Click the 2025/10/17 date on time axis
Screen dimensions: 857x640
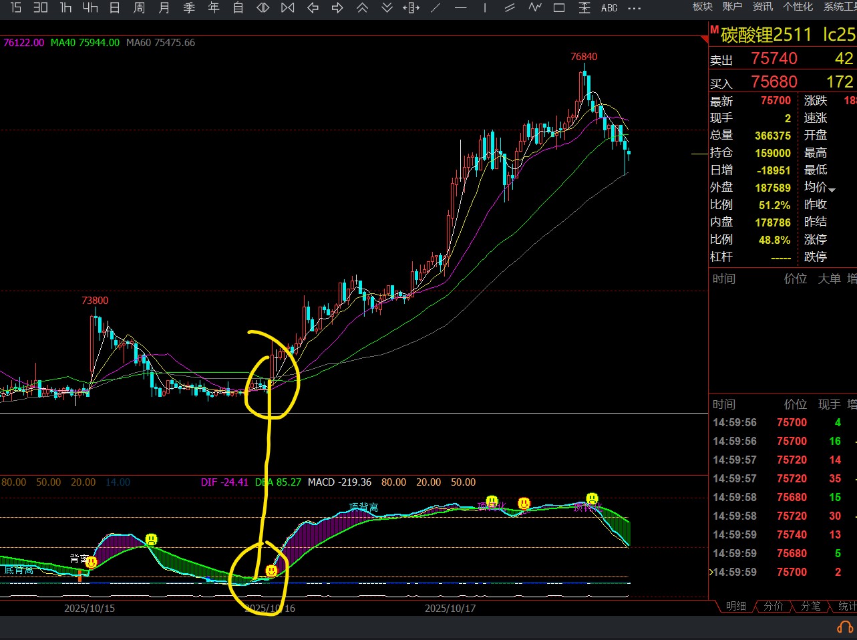click(450, 609)
